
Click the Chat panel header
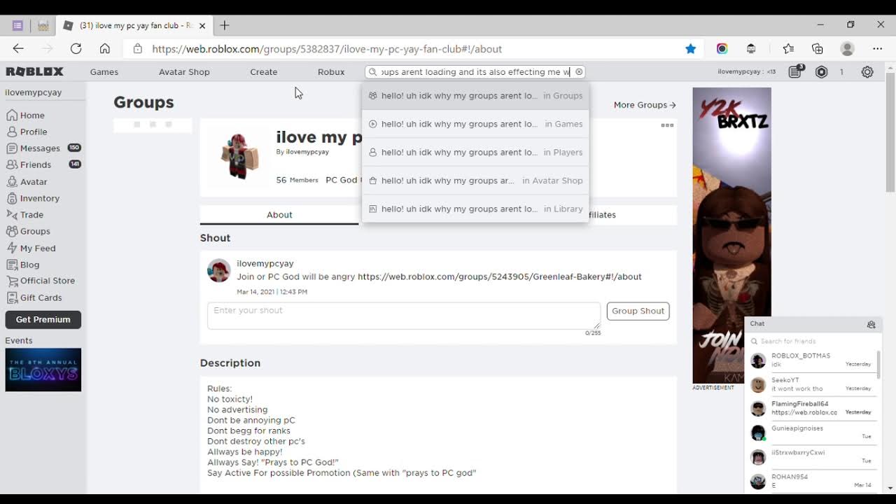(812, 324)
